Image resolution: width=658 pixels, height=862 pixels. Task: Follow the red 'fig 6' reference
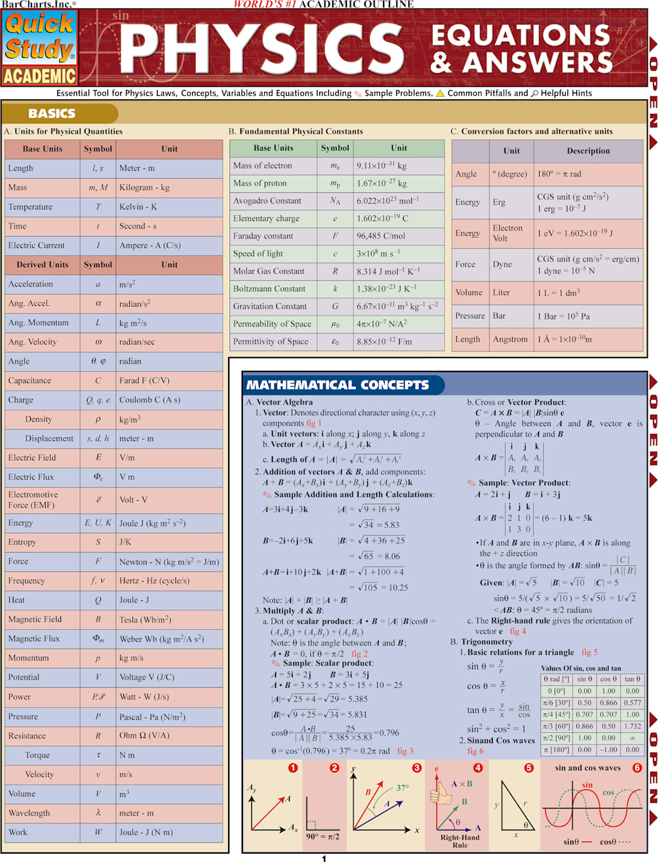[476, 751]
